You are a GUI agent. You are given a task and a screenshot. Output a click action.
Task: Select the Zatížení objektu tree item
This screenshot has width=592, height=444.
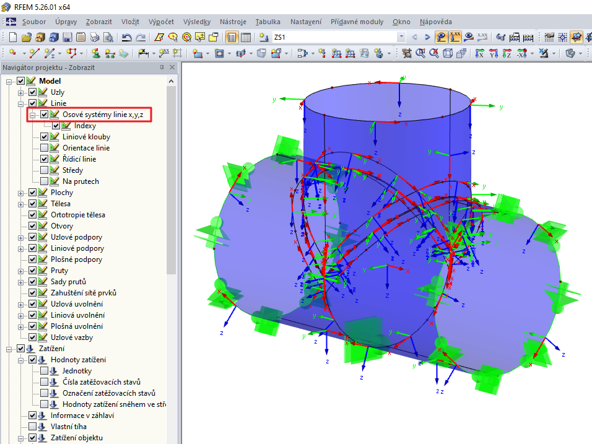(x=77, y=438)
